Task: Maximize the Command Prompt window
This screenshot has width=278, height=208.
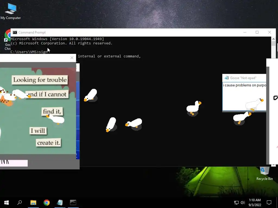Action: click(257, 32)
